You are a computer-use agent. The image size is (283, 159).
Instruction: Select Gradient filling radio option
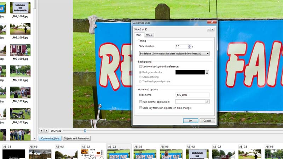point(140,77)
